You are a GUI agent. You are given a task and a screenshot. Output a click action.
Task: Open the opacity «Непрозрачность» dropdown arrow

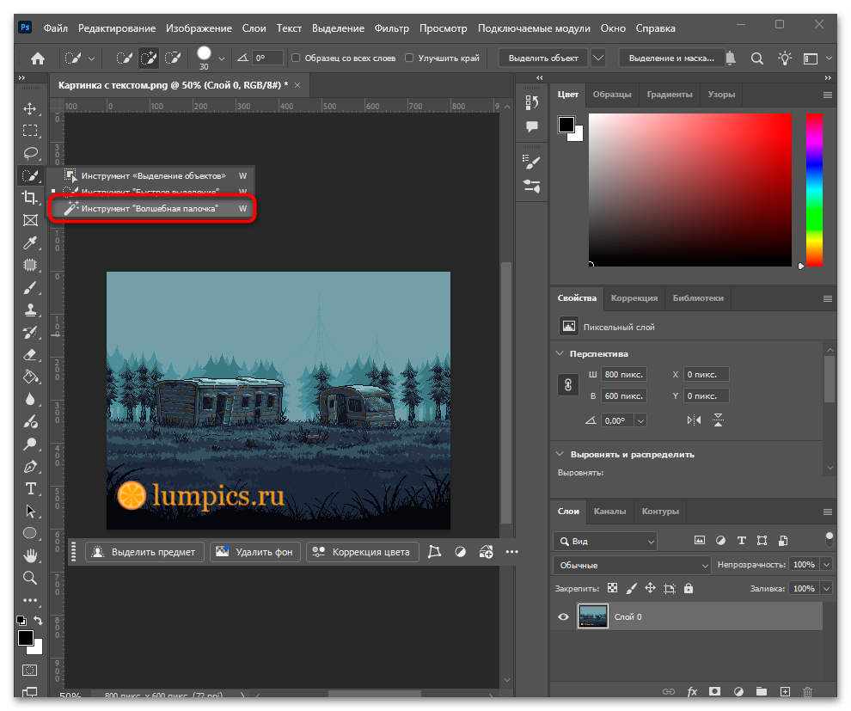[x=827, y=565]
